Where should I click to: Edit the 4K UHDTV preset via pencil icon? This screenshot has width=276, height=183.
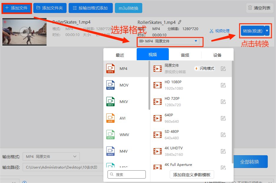[223, 151]
